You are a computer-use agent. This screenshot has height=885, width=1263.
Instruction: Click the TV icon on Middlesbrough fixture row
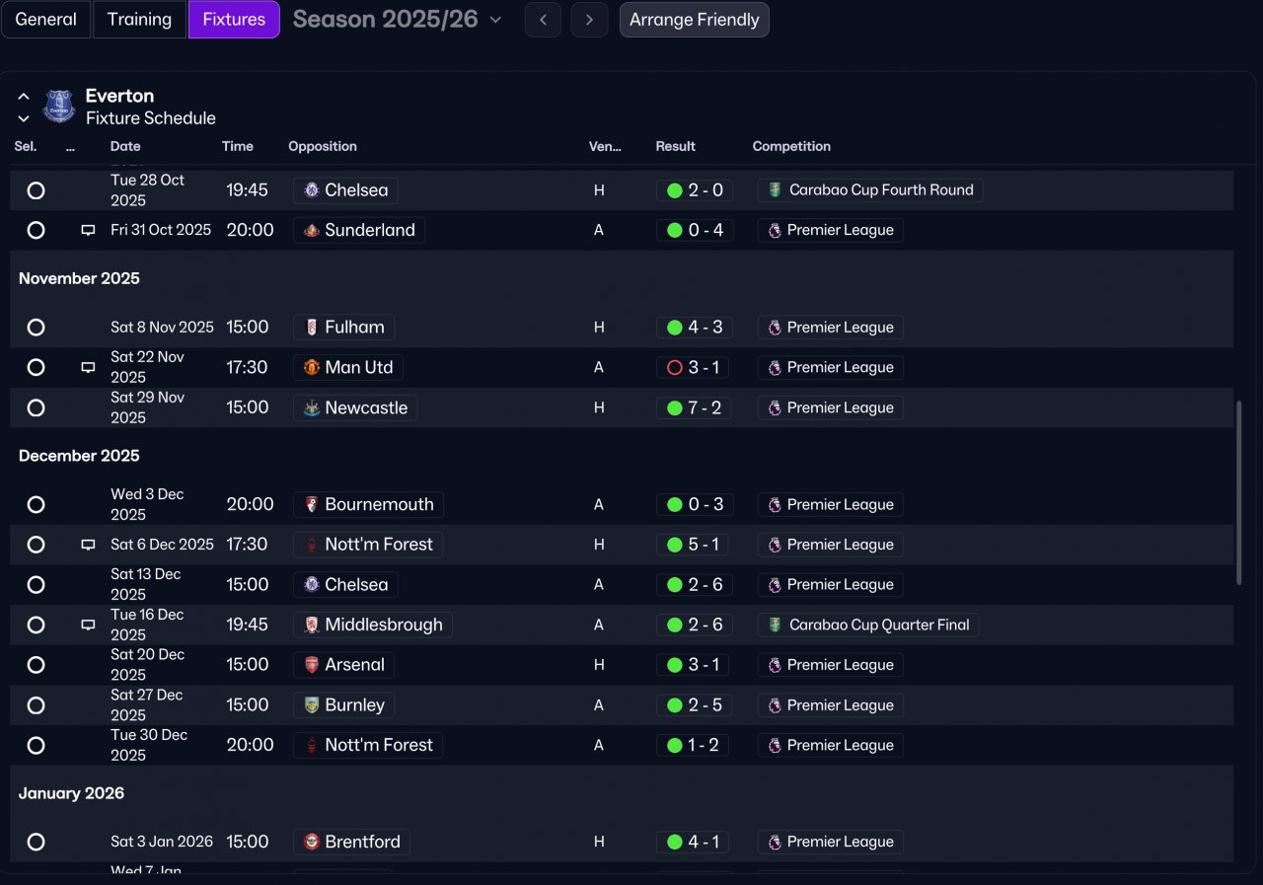point(88,625)
